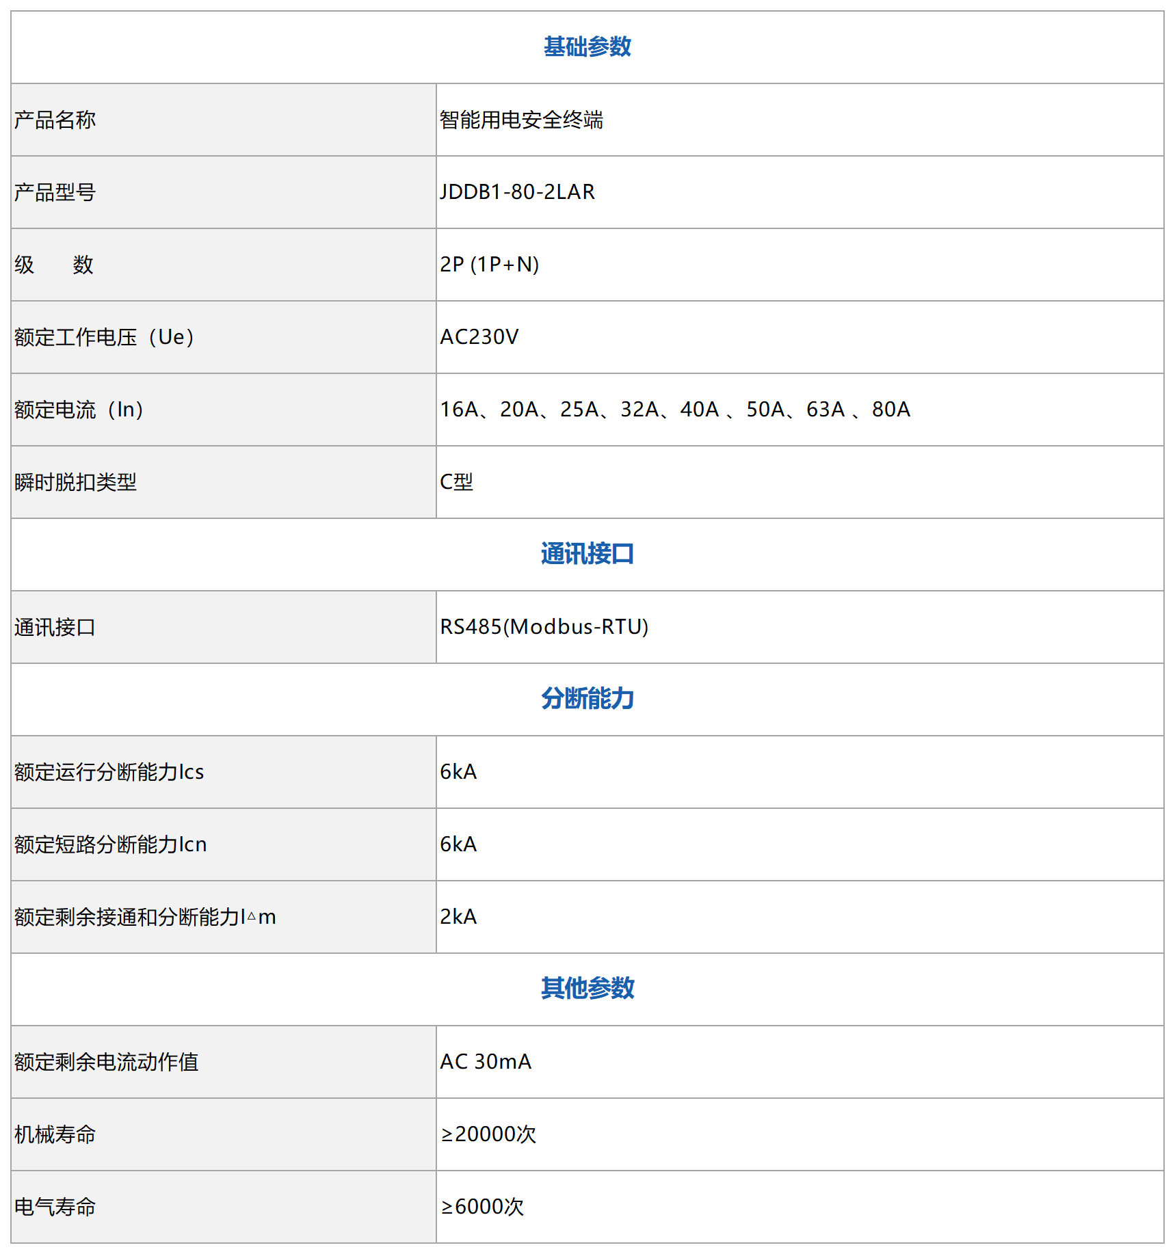1175x1254 pixels.
Task: Click the 分断能力 section heading
Action: point(587,699)
